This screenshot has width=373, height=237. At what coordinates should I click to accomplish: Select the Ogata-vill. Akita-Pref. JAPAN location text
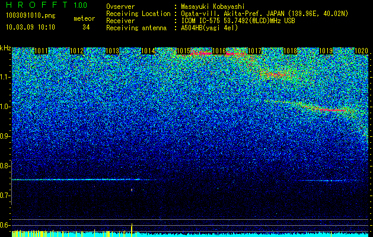tap(264, 14)
